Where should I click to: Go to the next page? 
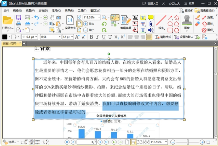pos(100,142)
